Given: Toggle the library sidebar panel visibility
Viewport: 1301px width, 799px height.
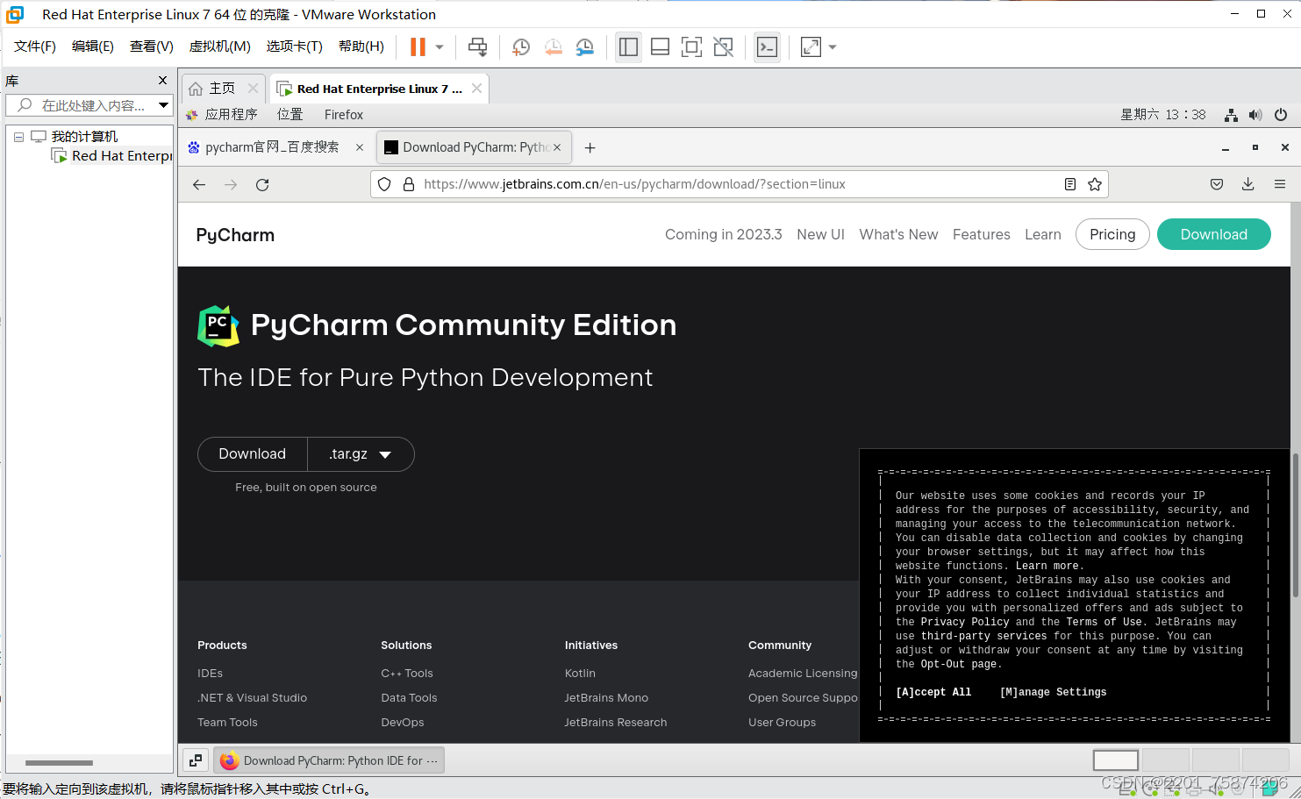Looking at the screenshot, I should pyautogui.click(x=628, y=46).
